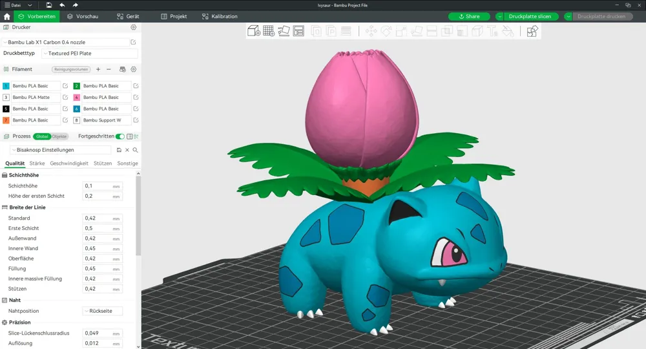Image resolution: width=646 pixels, height=349 pixels.
Task: Click filament 1 cyan color swatch
Action: [x=6, y=86]
